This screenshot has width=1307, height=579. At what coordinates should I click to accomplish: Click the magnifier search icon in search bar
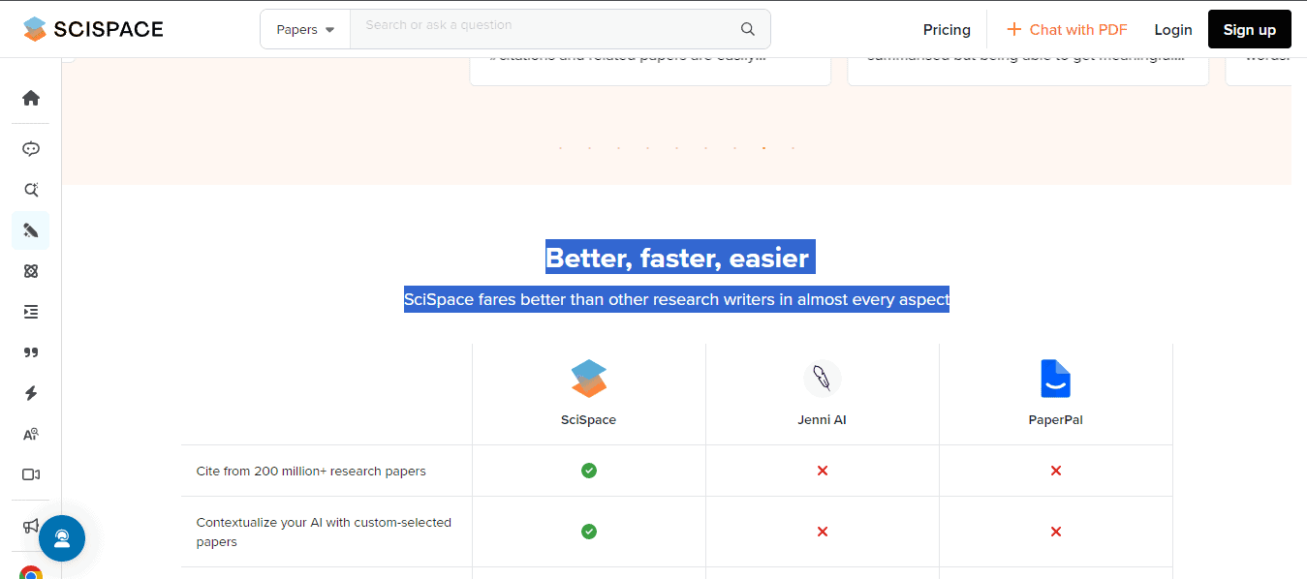click(x=747, y=29)
